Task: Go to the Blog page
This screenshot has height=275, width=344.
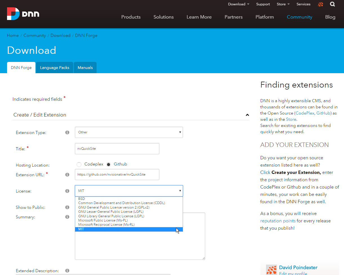Action: 330,17
